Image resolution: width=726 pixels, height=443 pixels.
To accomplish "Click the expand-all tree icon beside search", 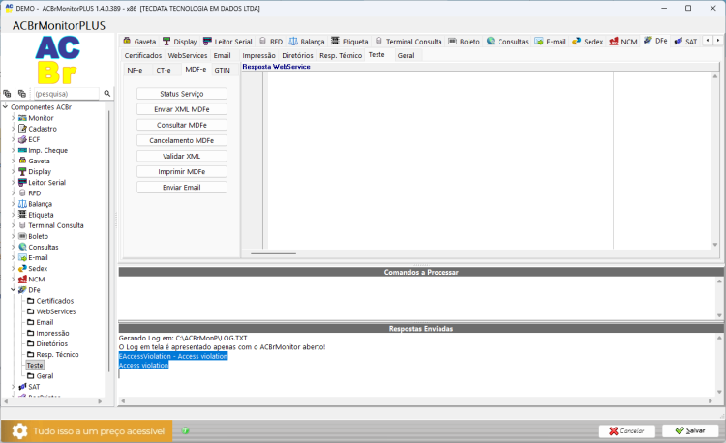I will click(x=7, y=94).
